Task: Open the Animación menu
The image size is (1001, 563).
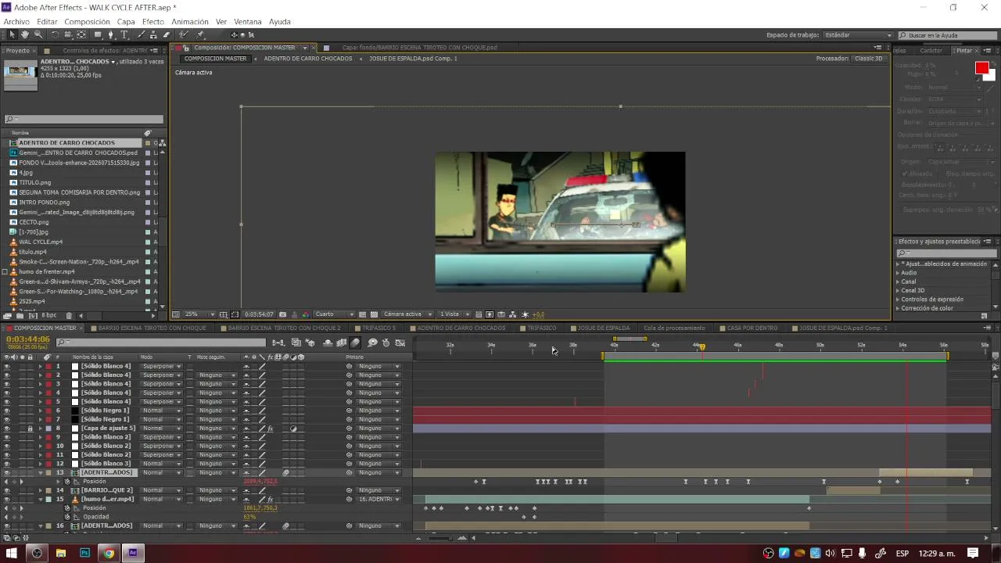Action: point(189,22)
